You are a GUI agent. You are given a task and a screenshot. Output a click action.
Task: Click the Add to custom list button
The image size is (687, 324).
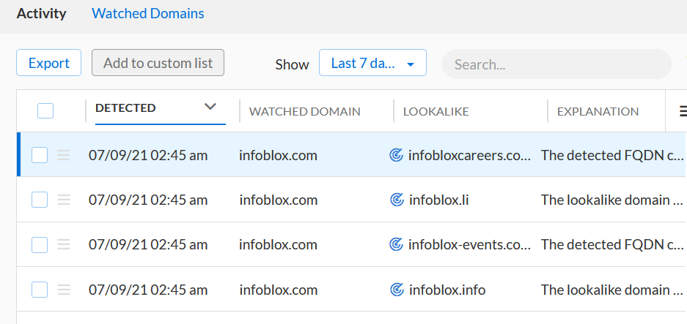(158, 64)
